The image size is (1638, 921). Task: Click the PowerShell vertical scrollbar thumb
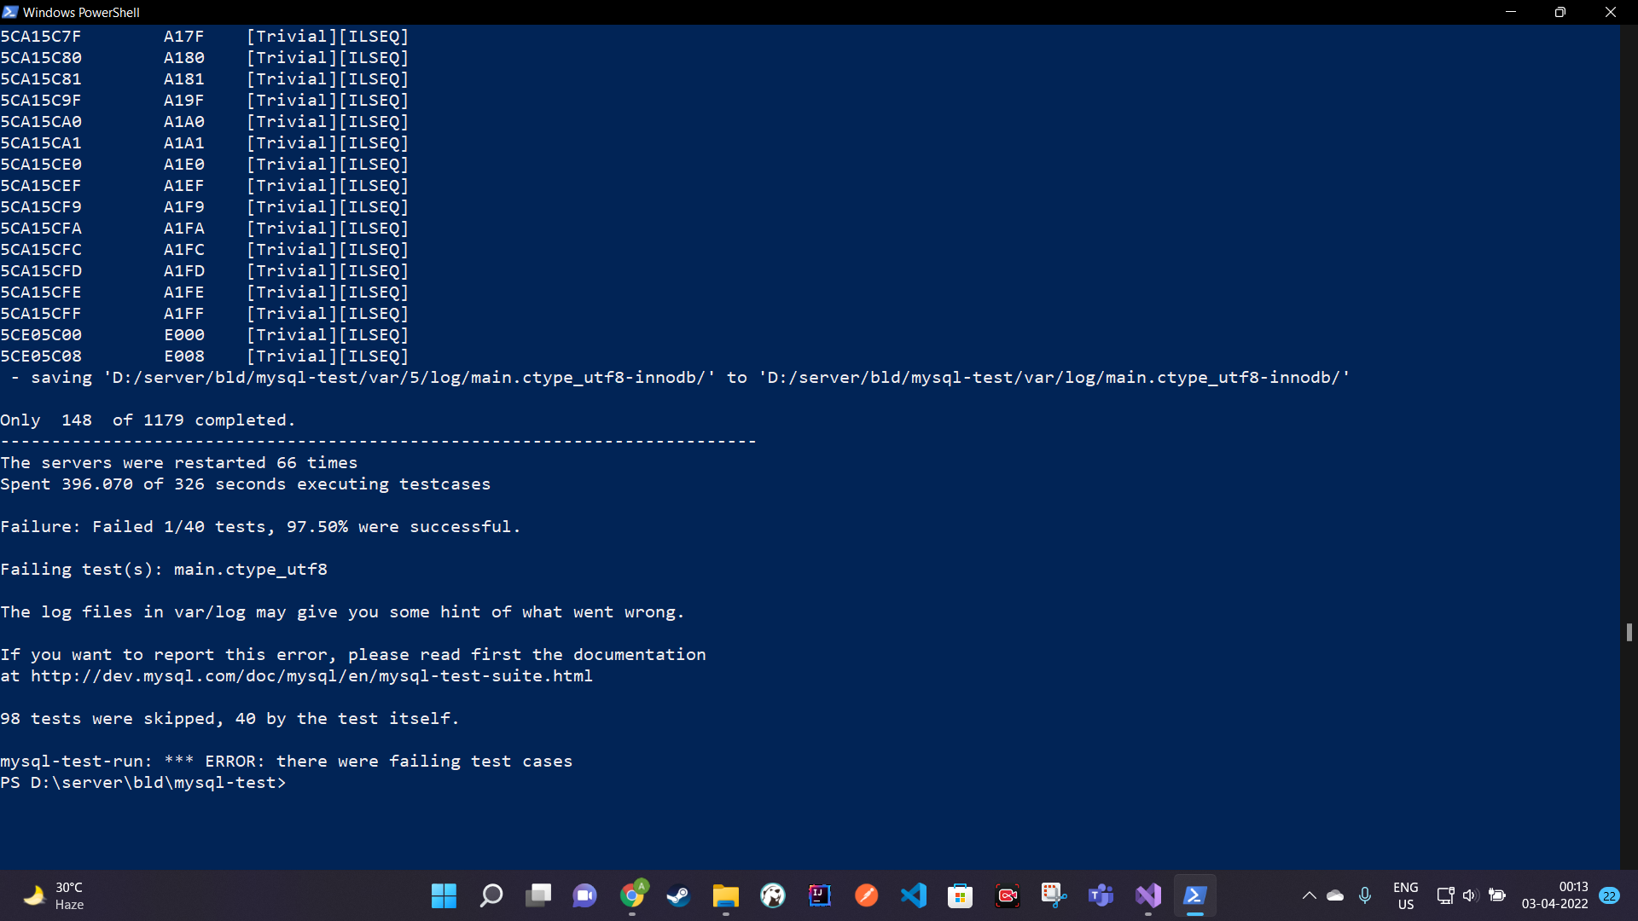pyautogui.click(x=1629, y=632)
